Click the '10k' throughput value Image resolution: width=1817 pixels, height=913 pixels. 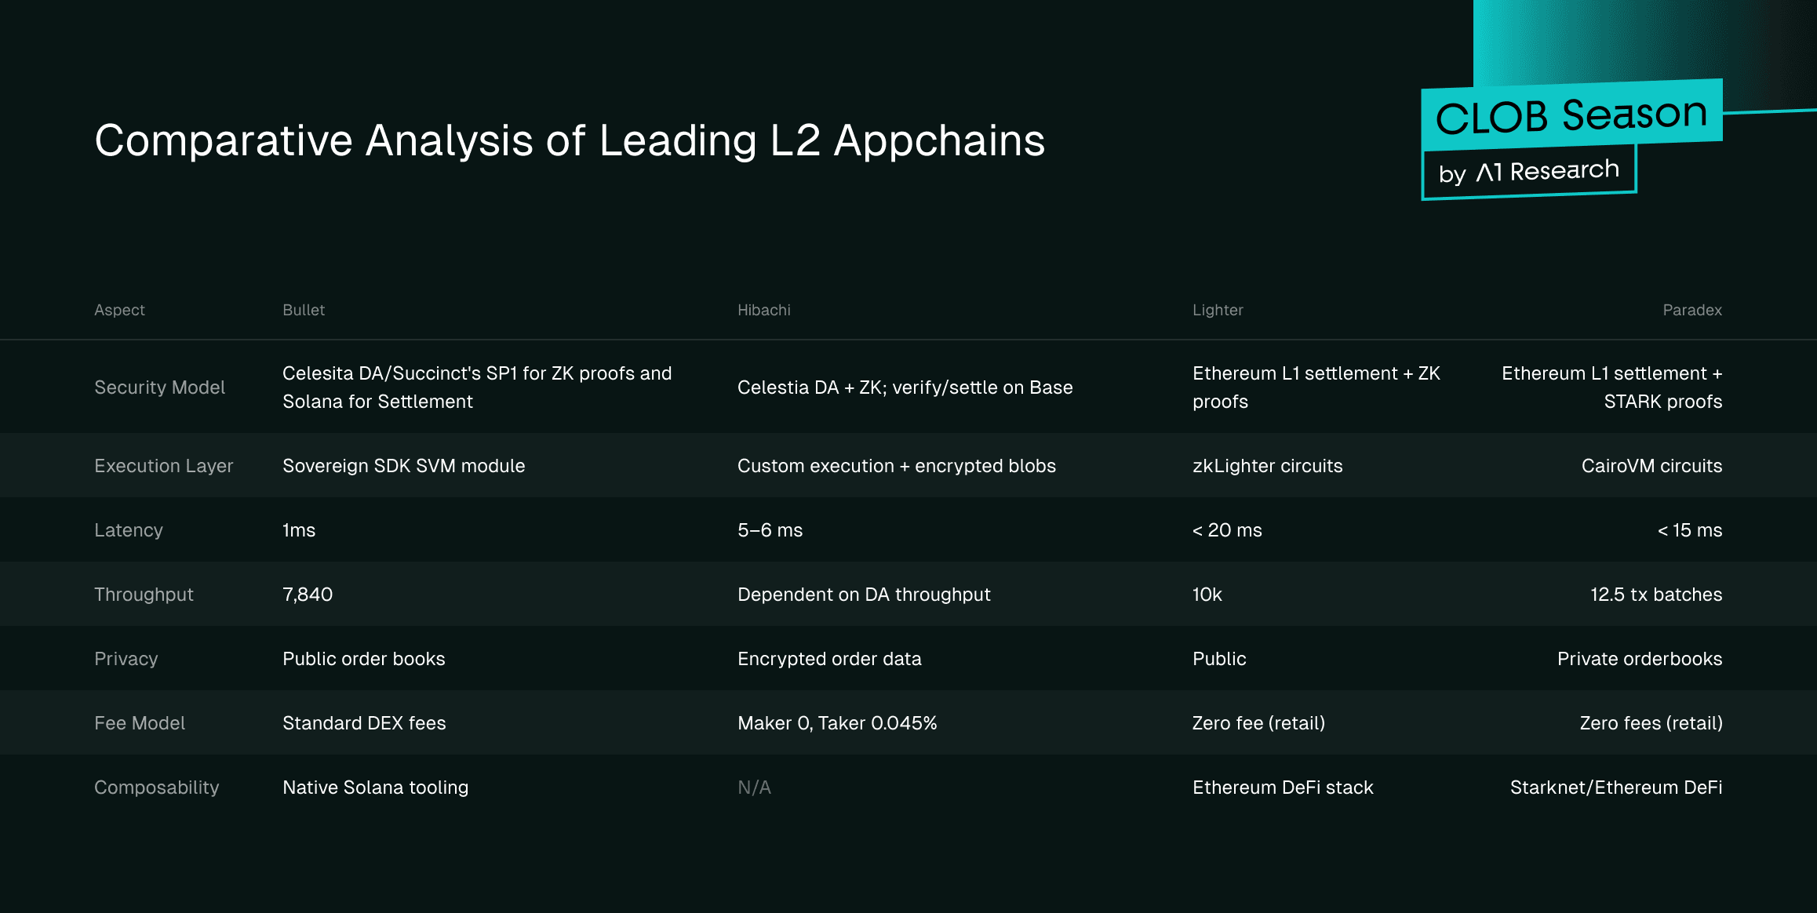point(1207,595)
